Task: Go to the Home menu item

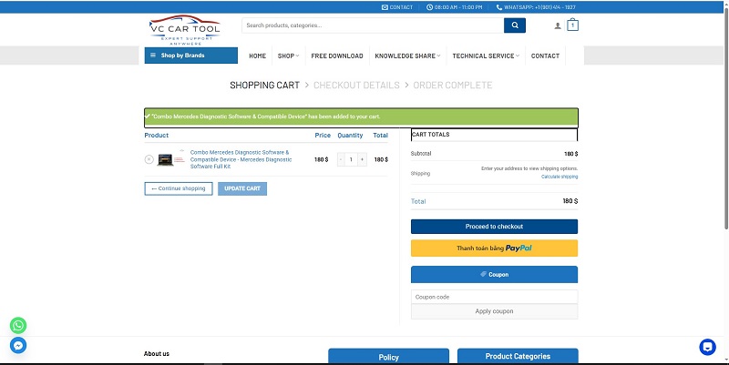Action: [257, 56]
